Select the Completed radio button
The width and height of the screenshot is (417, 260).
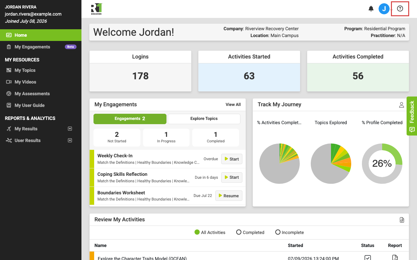[239, 232]
